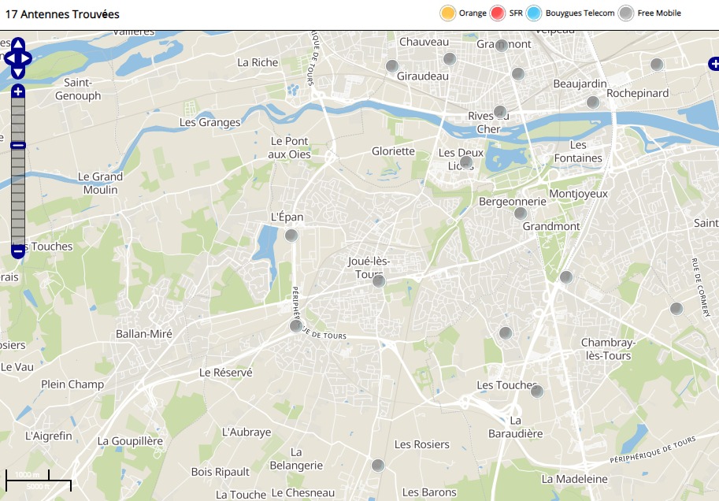Viewport: 719px width, 501px height.
Task: Select antenna marker above Le Réservé label
Action: 296,326
